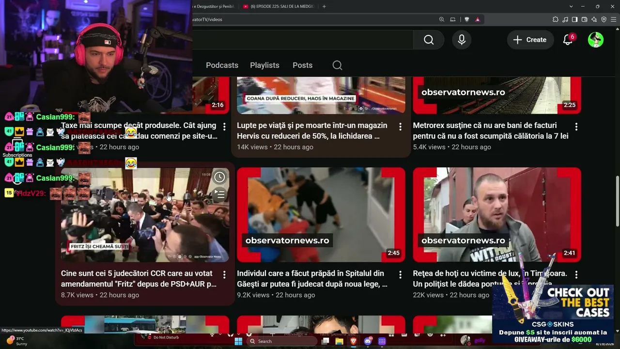Open the media playlist music-note icon
Image resolution: width=620 pixels, height=349 pixels.
[x=565, y=19]
